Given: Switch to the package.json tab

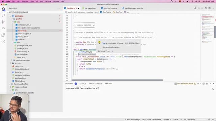Looking at the screenshot, I should click(90, 8).
